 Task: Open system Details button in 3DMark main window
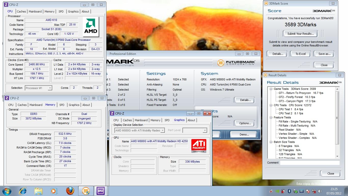[x=245, y=100]
